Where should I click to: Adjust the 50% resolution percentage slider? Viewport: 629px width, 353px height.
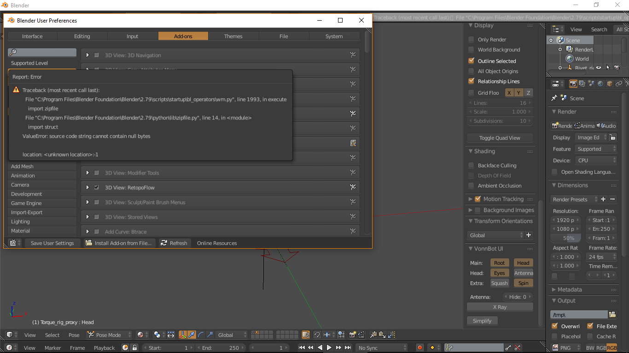(x=565, y=238)
